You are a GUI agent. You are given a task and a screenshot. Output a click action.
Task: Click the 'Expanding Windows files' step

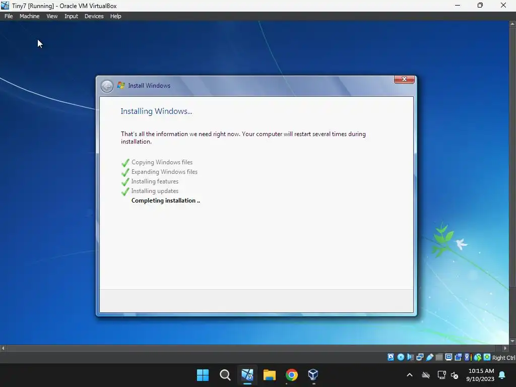point(164,172)
